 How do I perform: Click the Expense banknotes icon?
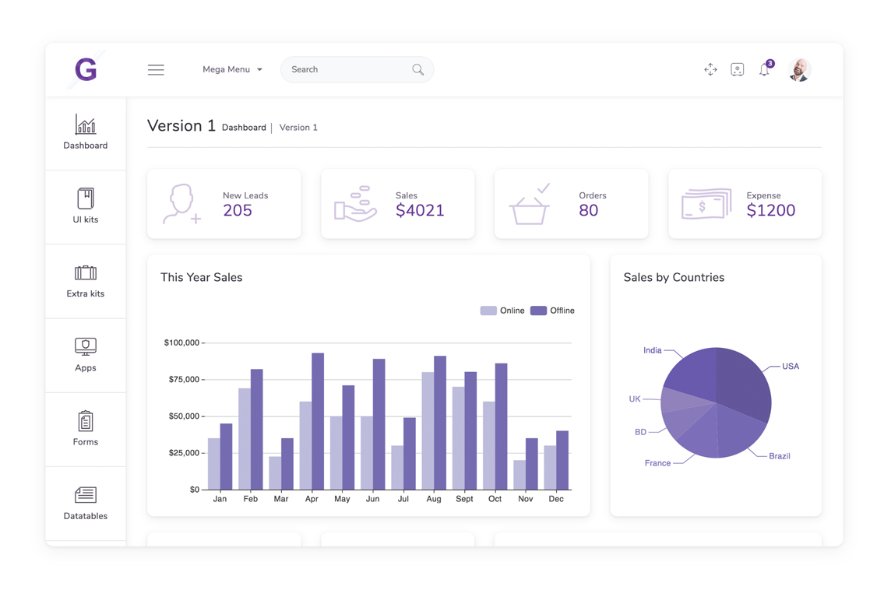pos(706,204)
